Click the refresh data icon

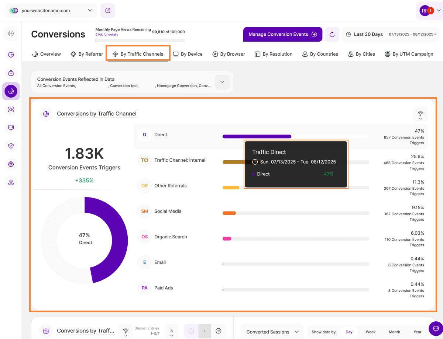click(x=332, y=34)
